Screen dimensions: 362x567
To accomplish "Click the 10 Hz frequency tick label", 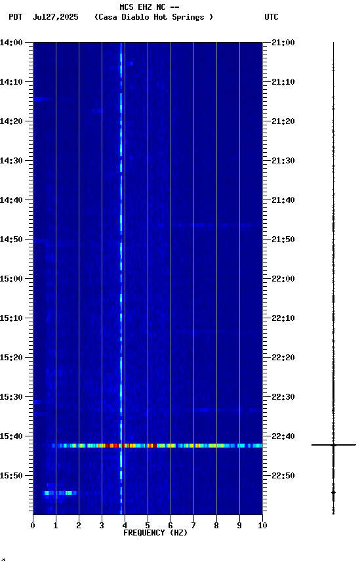I will click(x=262, y=526).
